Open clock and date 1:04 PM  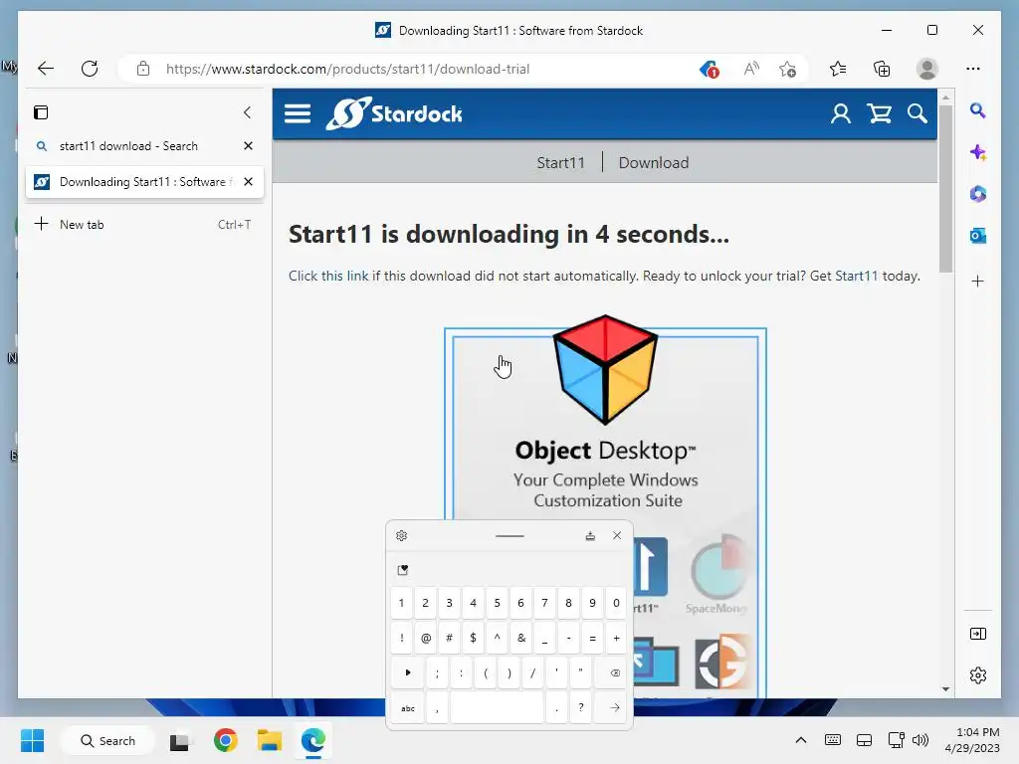(x=972, y=740)
